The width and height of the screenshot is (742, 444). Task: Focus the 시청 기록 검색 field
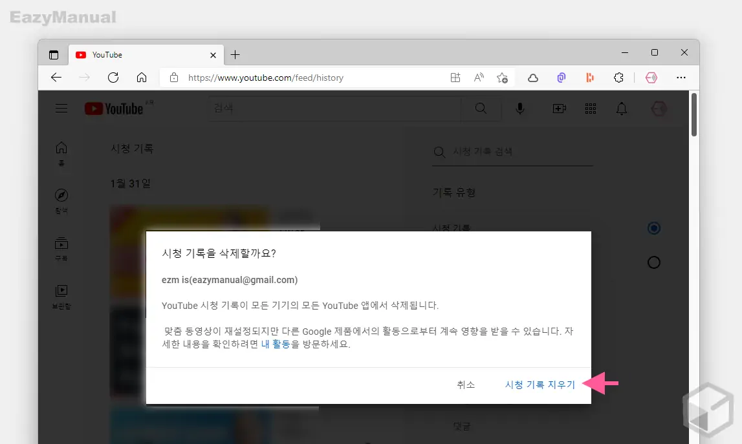pyautogui.click(x=512, y=151)
